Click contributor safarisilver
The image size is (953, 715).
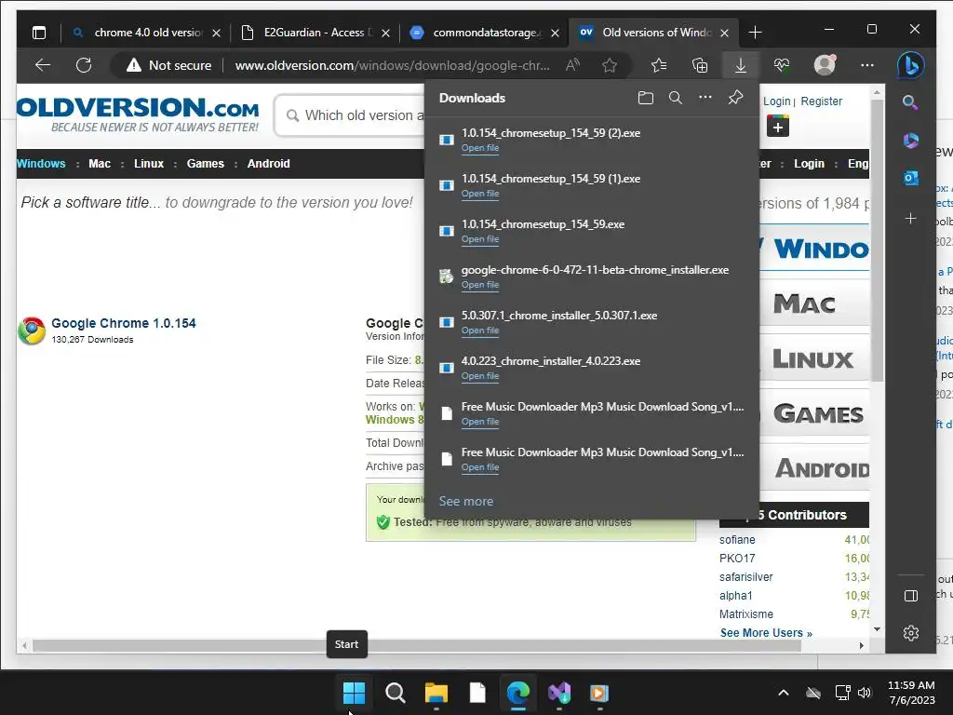coord(745,577)
